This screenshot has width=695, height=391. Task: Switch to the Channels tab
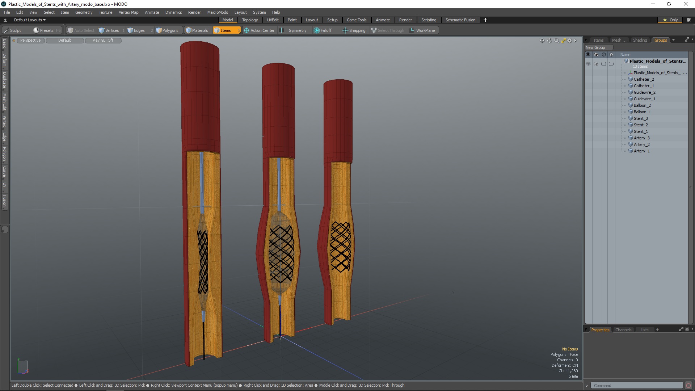[x=623, y=330]
